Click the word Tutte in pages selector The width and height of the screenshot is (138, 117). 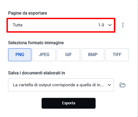coord(18,25)
